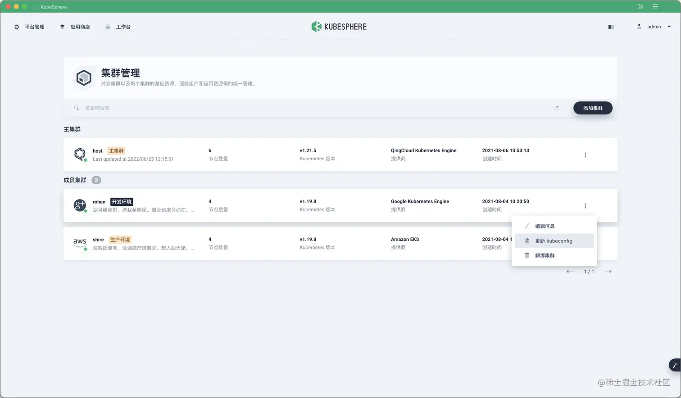This screenshot has height=398, width=681.
Task: Open the 平台管理 platform menu
Action: coord(29,27)
